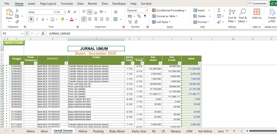This screenshot has width=277, height=134.
Task: Click the Format Painter brush icon
Action: point(17,22)
